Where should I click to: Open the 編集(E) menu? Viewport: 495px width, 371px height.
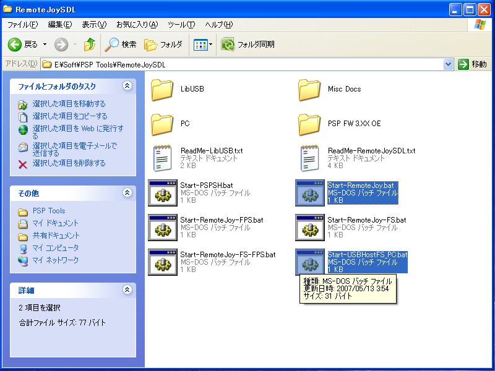[59, 25]
